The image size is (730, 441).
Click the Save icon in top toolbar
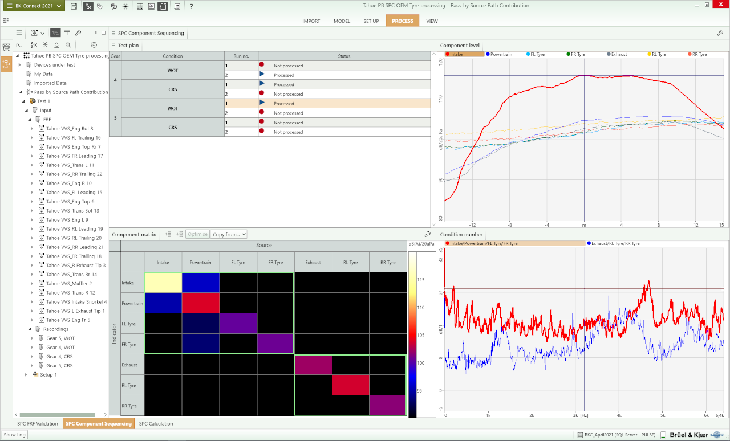74,6
